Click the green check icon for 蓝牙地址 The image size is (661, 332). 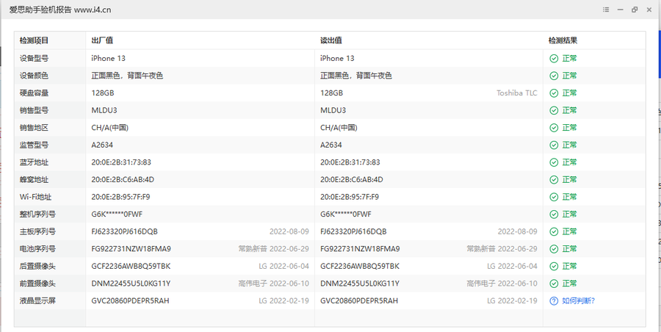pos(554,162)
